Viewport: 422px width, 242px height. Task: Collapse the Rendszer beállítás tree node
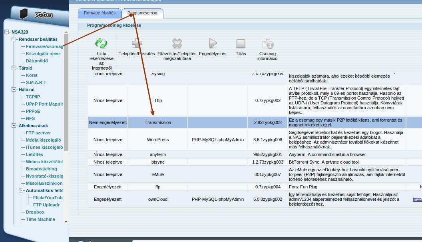[14, 39]
